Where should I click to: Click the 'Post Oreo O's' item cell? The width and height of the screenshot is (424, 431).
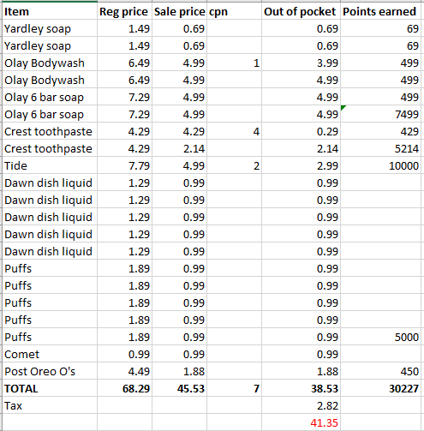click(x=50, y=371)
